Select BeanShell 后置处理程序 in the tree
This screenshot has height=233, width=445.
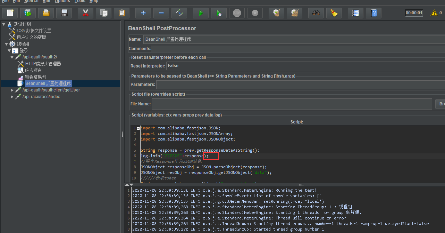[x=48, y=83]
